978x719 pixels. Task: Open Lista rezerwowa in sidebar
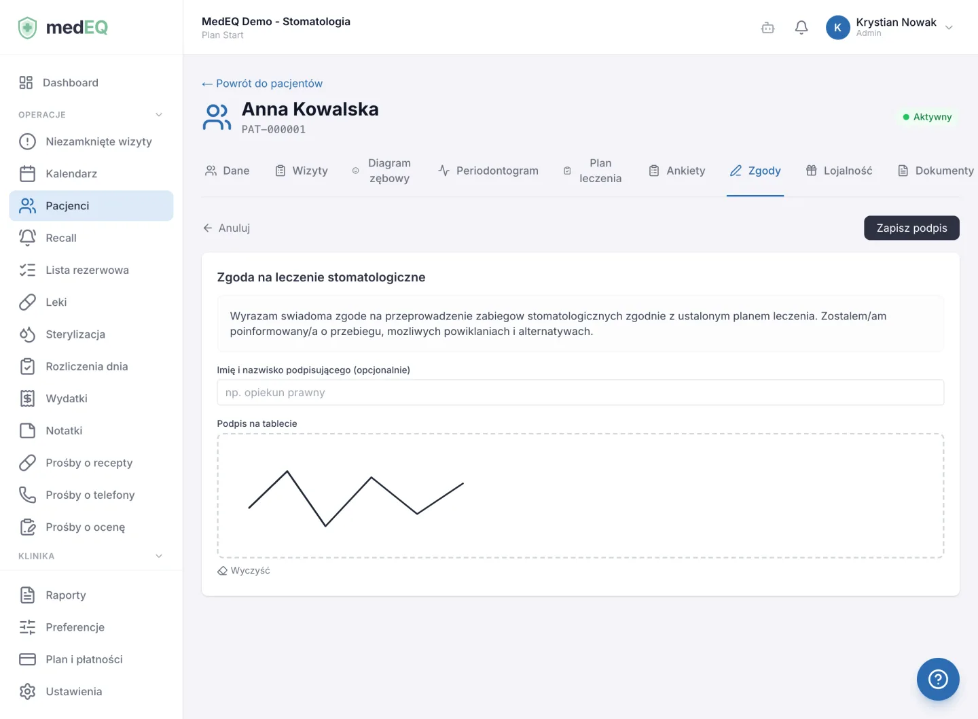(x=91, y=270)
